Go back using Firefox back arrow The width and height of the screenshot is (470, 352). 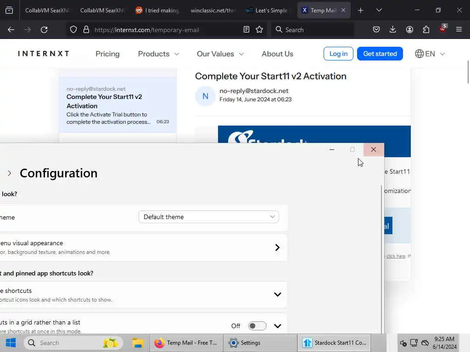[x=11, y=30]
